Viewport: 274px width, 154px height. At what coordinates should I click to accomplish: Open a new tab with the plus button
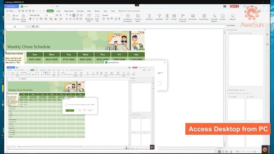click(x=57, y=6)
